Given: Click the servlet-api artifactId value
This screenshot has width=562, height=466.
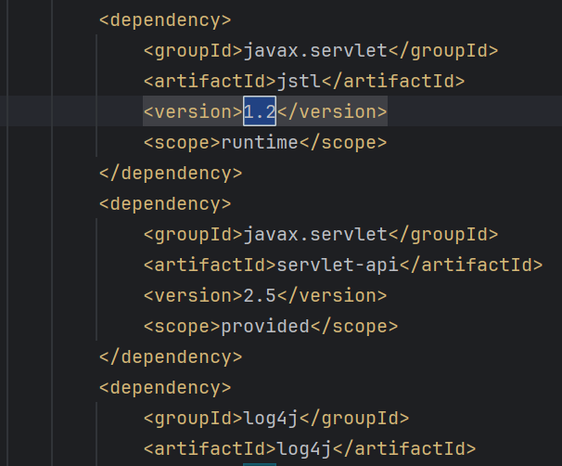Looking at the screenshot, I should [x=338, y=265].
